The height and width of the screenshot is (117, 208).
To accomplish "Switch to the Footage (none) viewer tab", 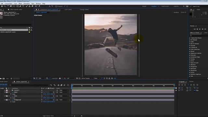I will tap(84, 9).
